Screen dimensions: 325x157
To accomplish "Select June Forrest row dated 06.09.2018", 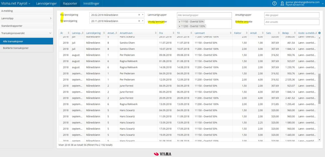I will [188, 92].
